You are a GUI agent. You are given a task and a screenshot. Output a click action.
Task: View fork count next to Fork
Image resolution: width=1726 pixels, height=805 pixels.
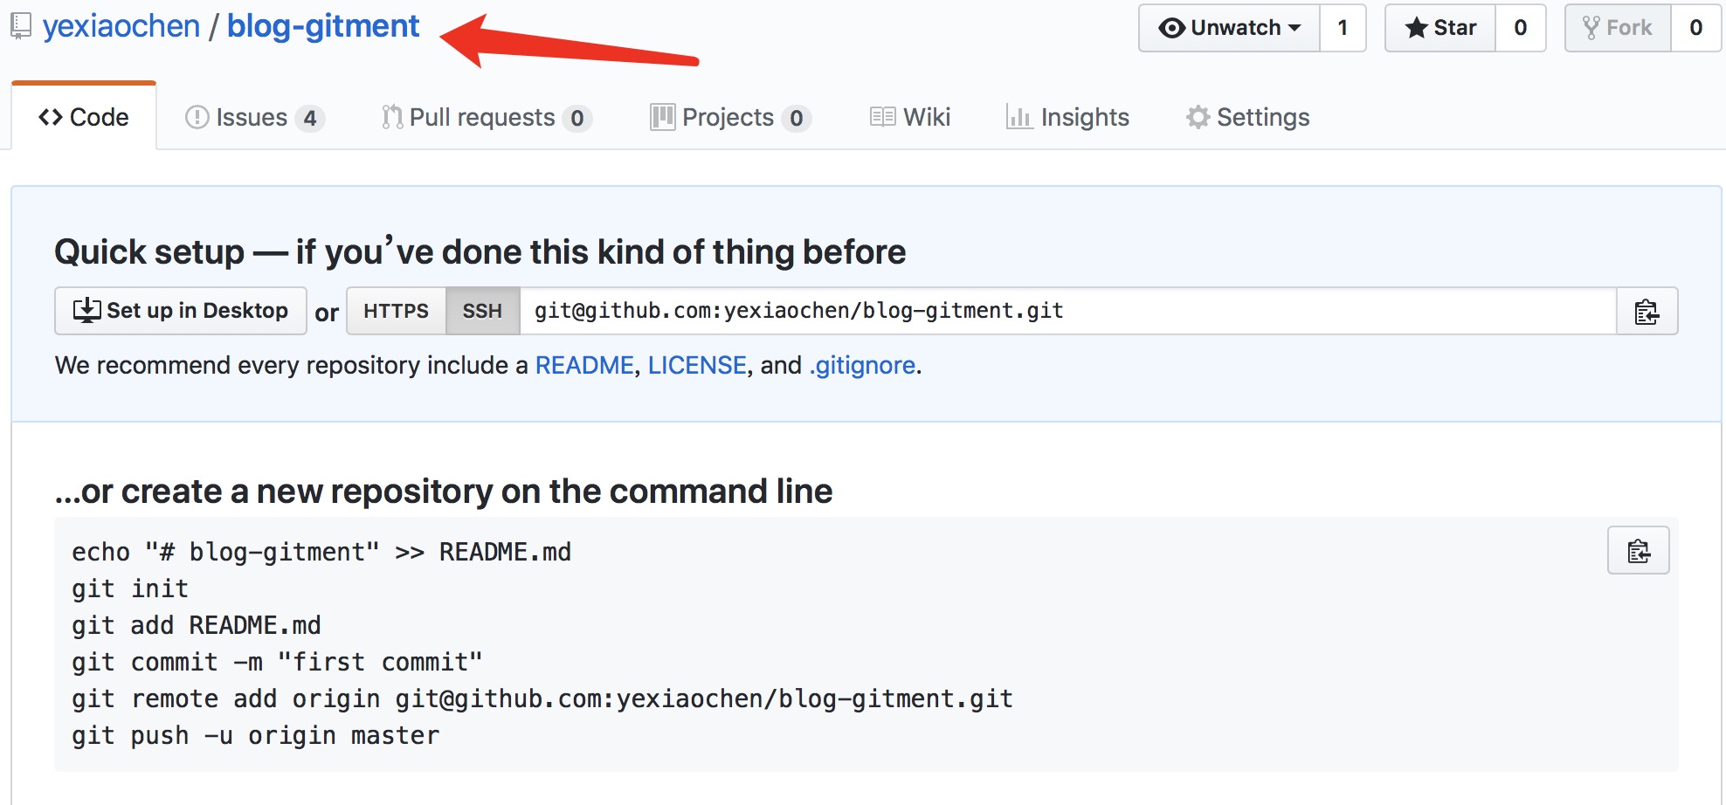[x=1696, y=28]
